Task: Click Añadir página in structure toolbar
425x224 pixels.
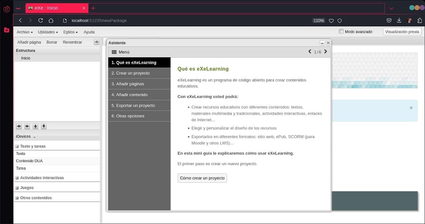Action: point(29,42)
